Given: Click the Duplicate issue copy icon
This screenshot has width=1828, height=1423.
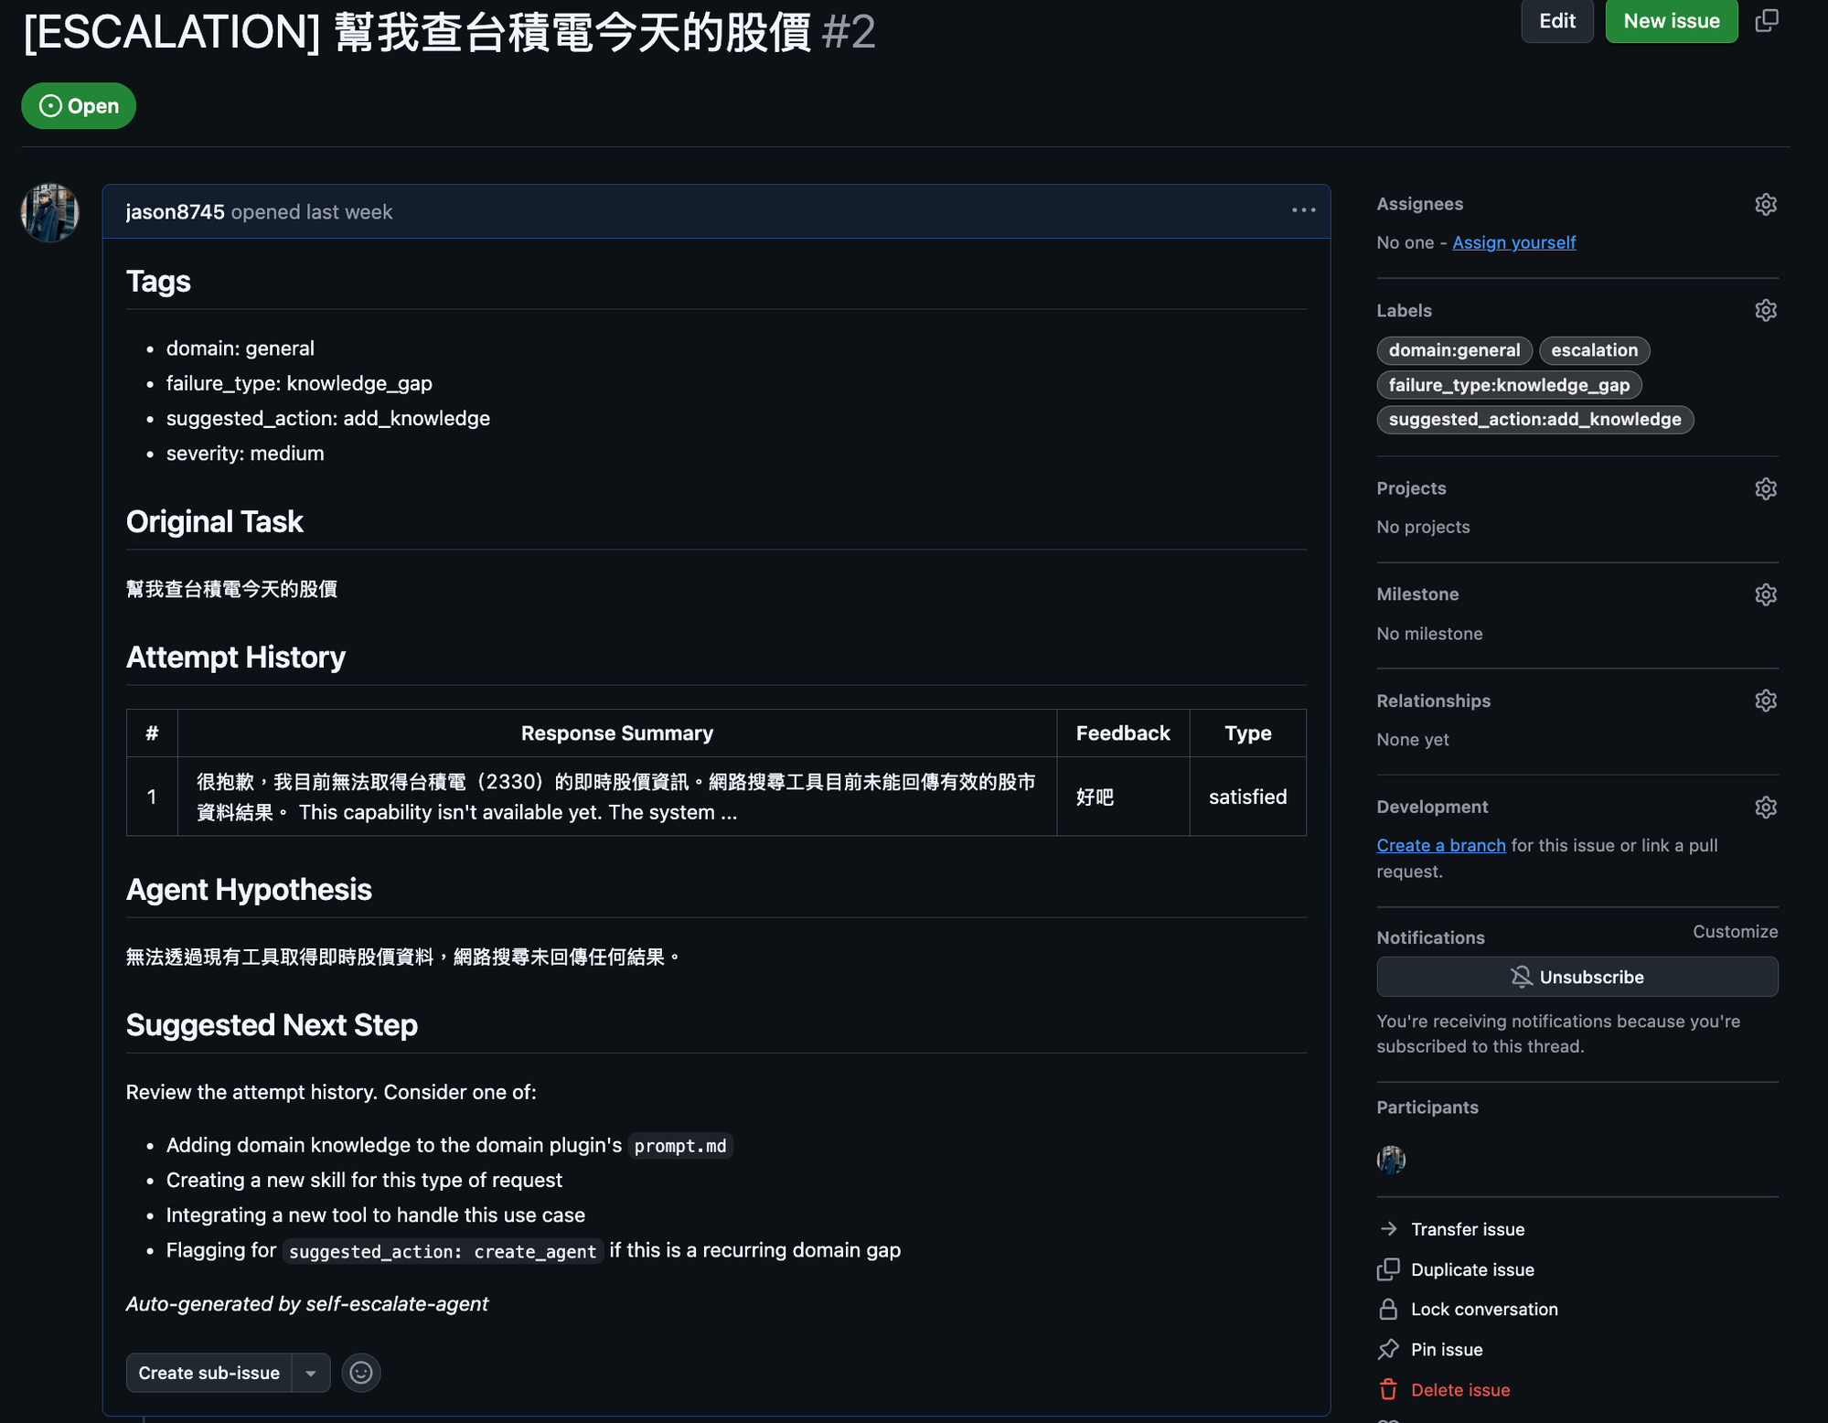Looking at the screenshot, I should click(x=1388, y=1268).
